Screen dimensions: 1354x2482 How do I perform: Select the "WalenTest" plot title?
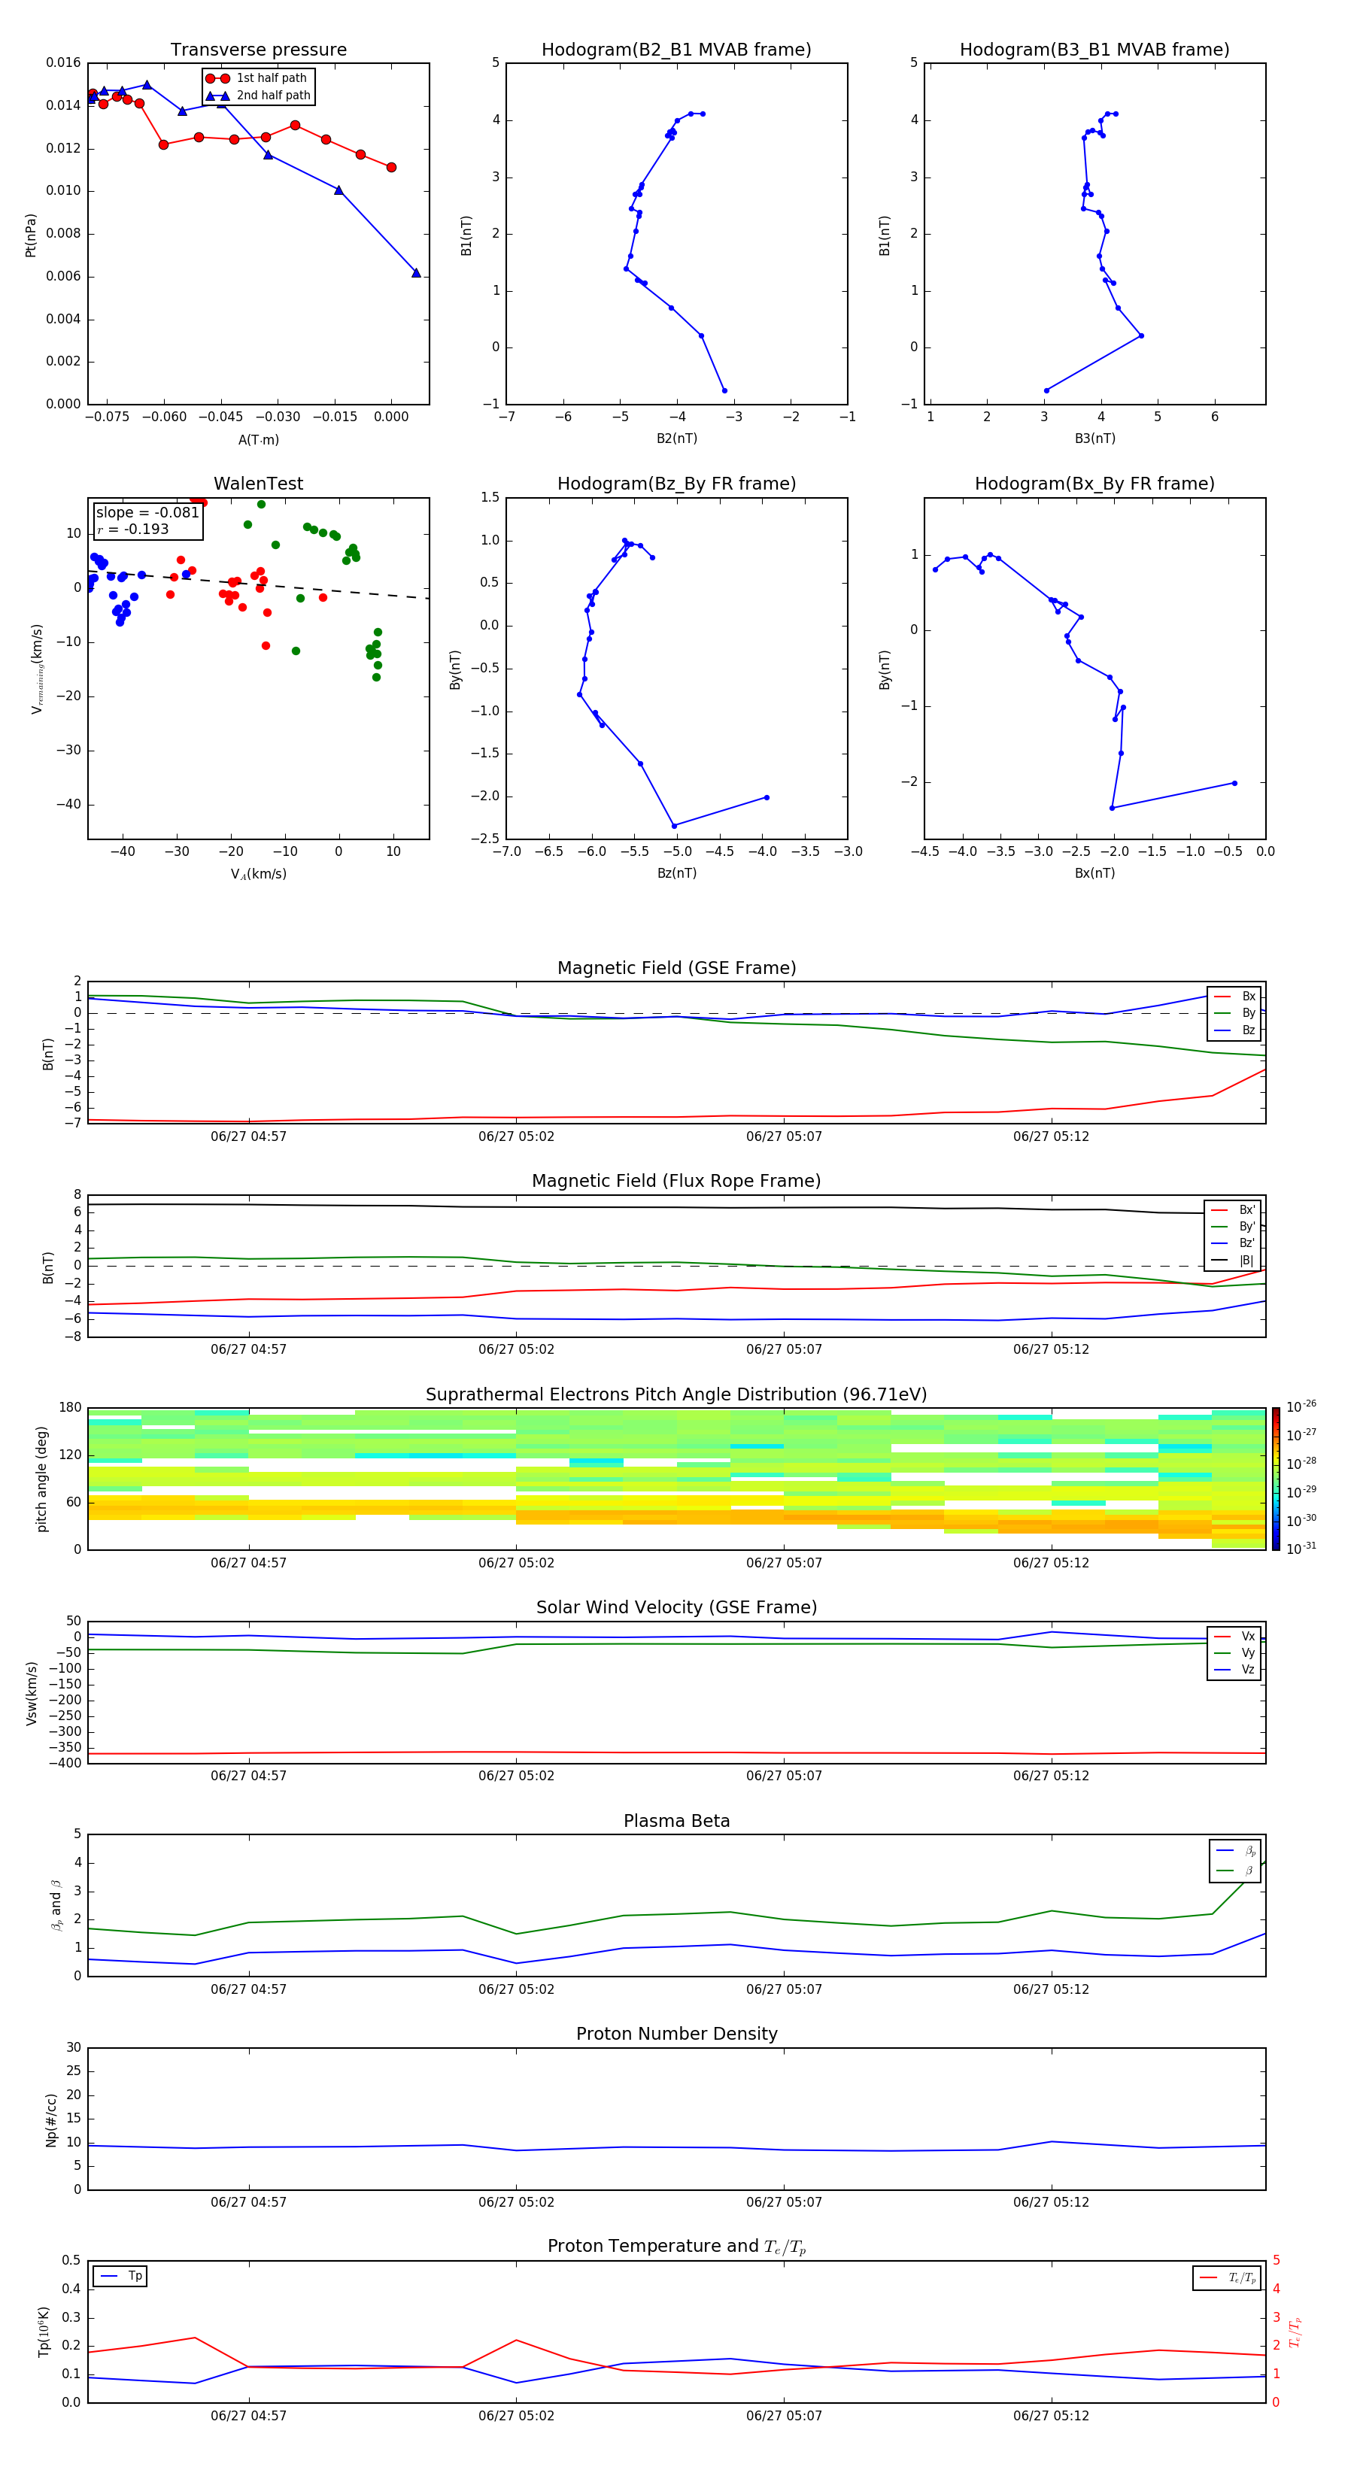(x=258, y=484)
